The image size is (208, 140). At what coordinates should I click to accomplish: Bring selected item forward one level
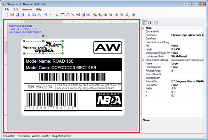point(105,15)
